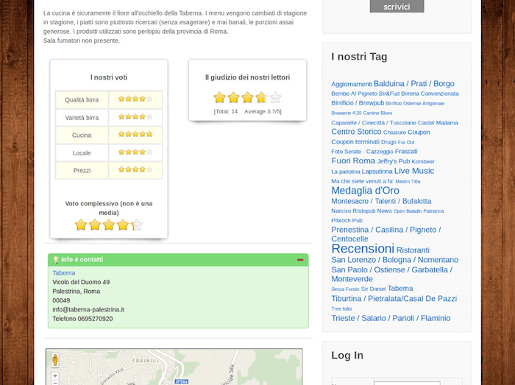The width and height of the screenshot is (515, 385).
Task: Open the Aggiornamenti tag
Action: pyautogui.click(x=352, y=84)
